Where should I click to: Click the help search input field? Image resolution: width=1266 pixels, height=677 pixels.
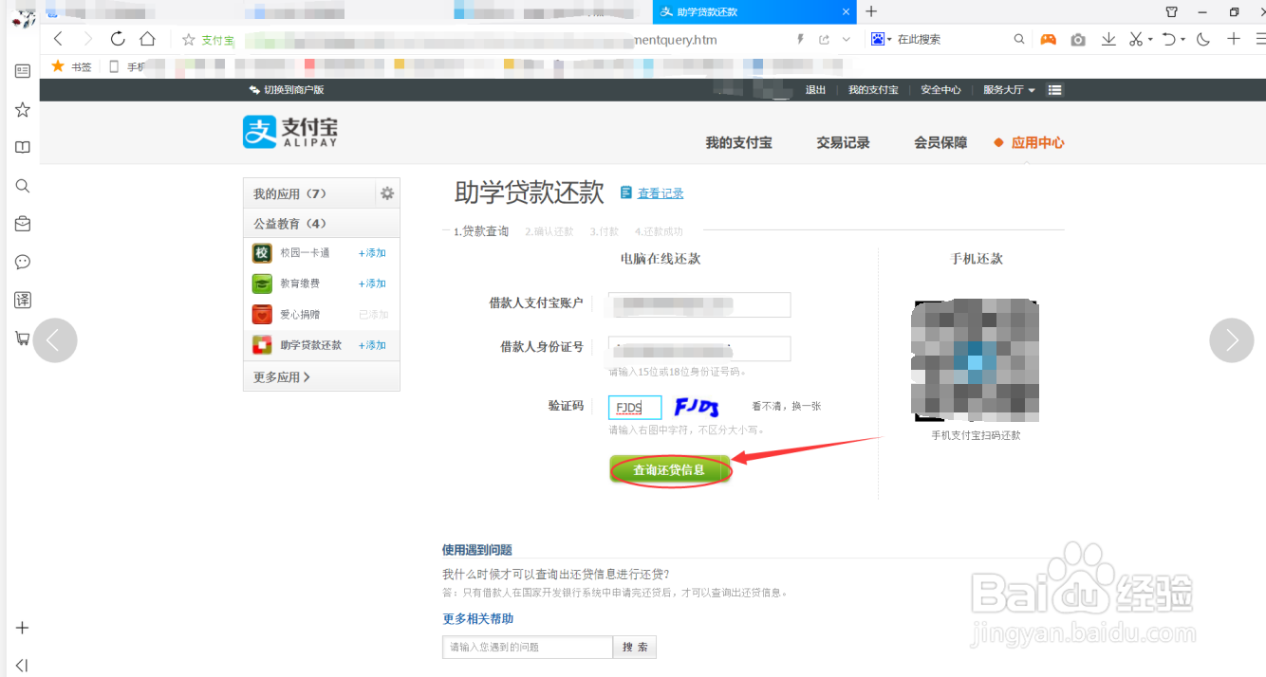click(528, 647)
